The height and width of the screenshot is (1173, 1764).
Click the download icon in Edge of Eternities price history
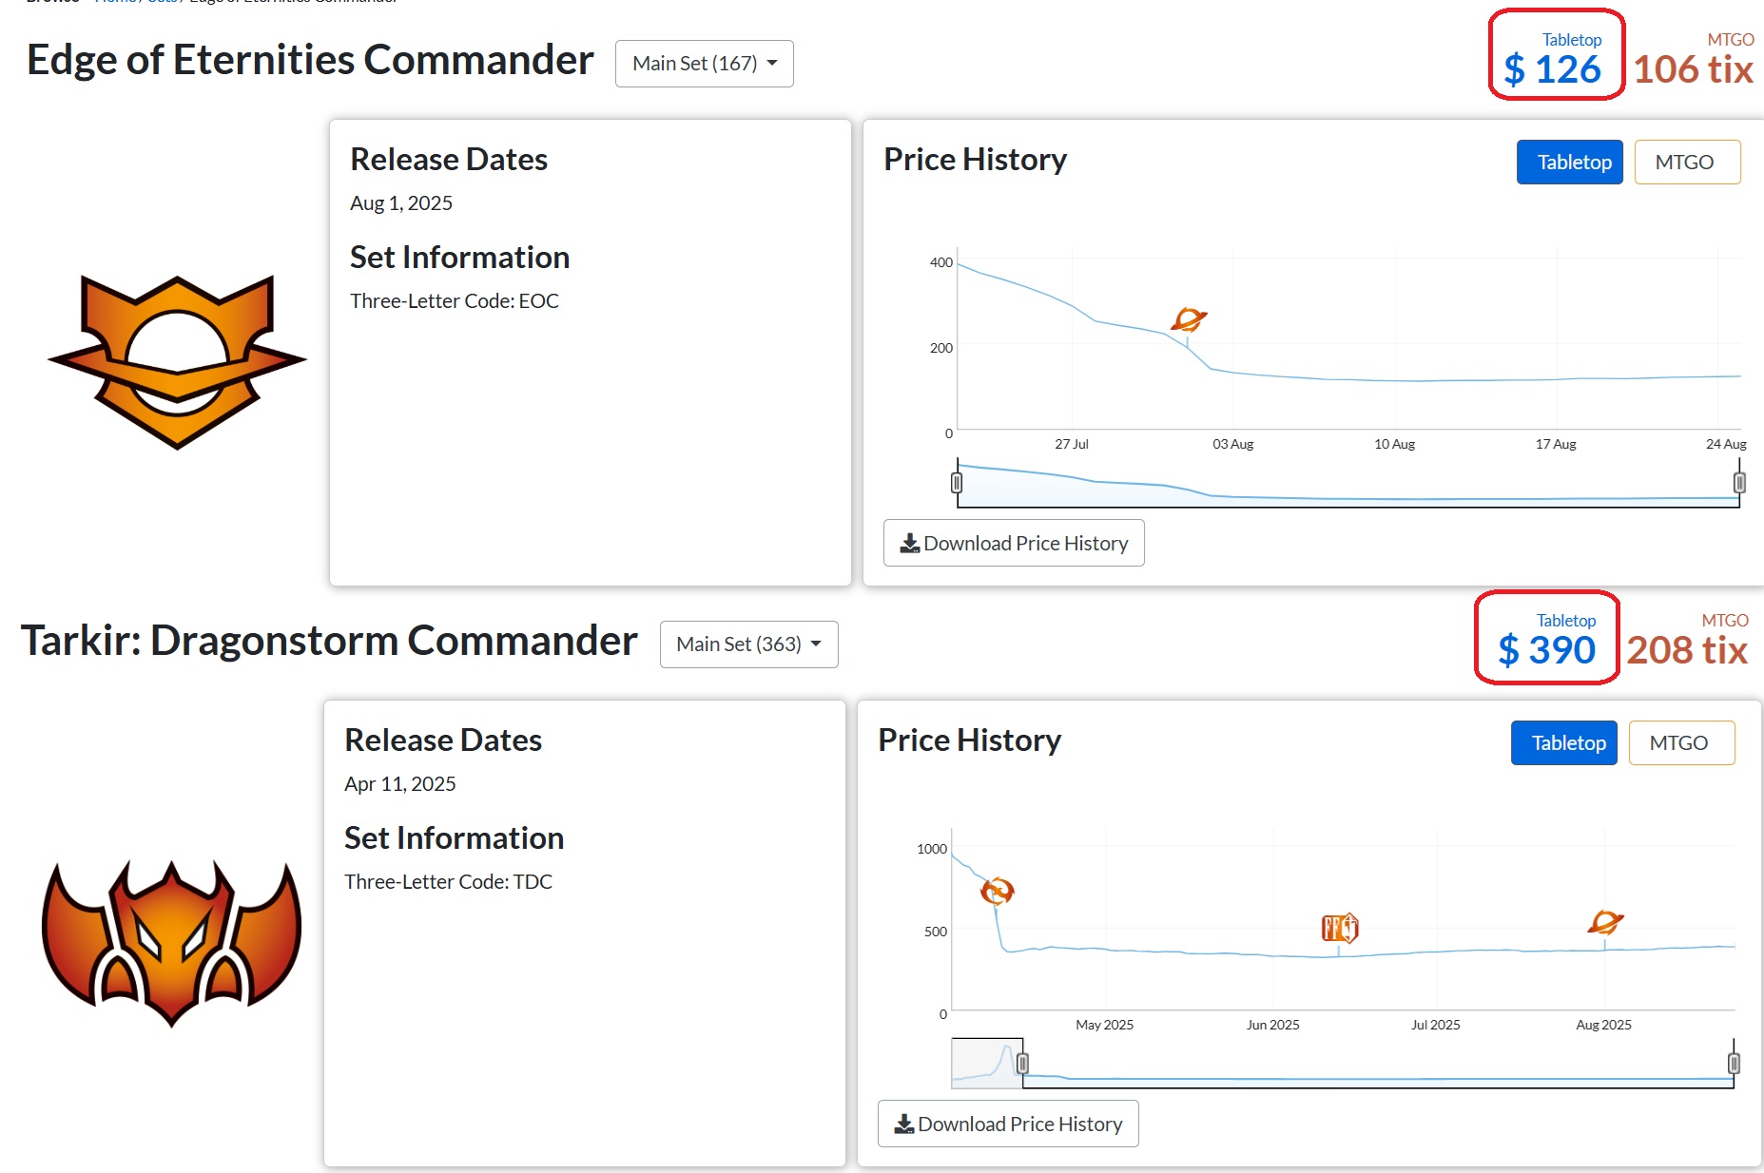(910, 544)
